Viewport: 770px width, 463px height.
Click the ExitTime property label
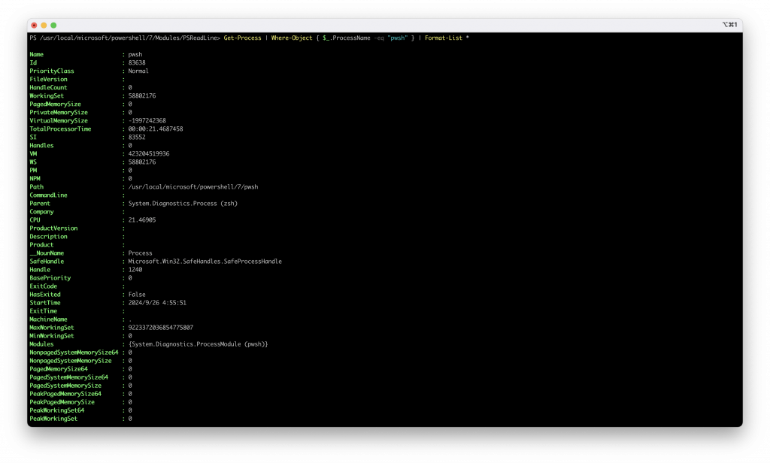(43, 311)
